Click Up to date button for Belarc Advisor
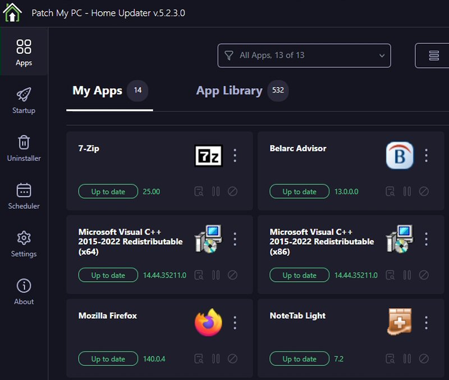 (x=299, y=191)
